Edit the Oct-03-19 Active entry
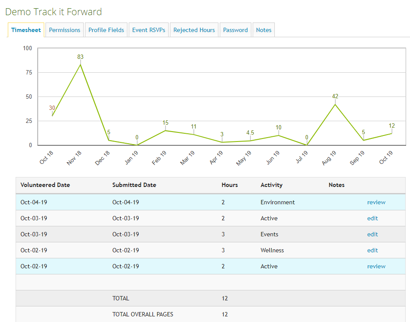 tap(372, 218)
